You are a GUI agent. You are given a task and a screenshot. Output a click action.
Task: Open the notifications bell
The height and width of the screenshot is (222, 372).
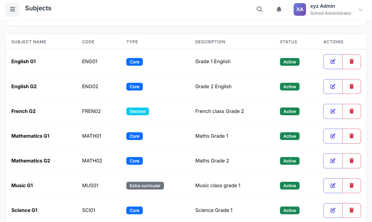[279, 10]
